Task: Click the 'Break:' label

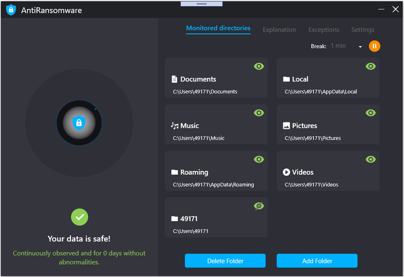Action: tap(319, 46)
